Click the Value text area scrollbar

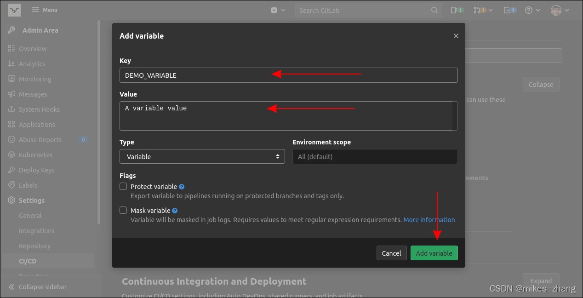[455, 116]
